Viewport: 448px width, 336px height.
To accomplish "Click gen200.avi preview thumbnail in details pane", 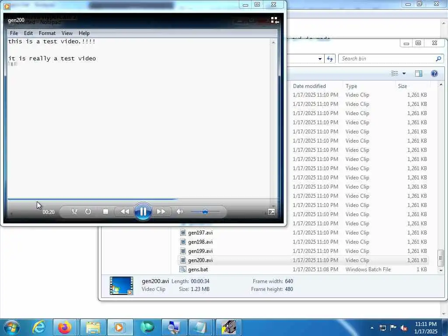I will (x=122, y=285).
